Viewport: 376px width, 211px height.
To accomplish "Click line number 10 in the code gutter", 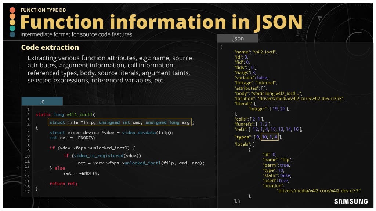I will pos(27,156).
